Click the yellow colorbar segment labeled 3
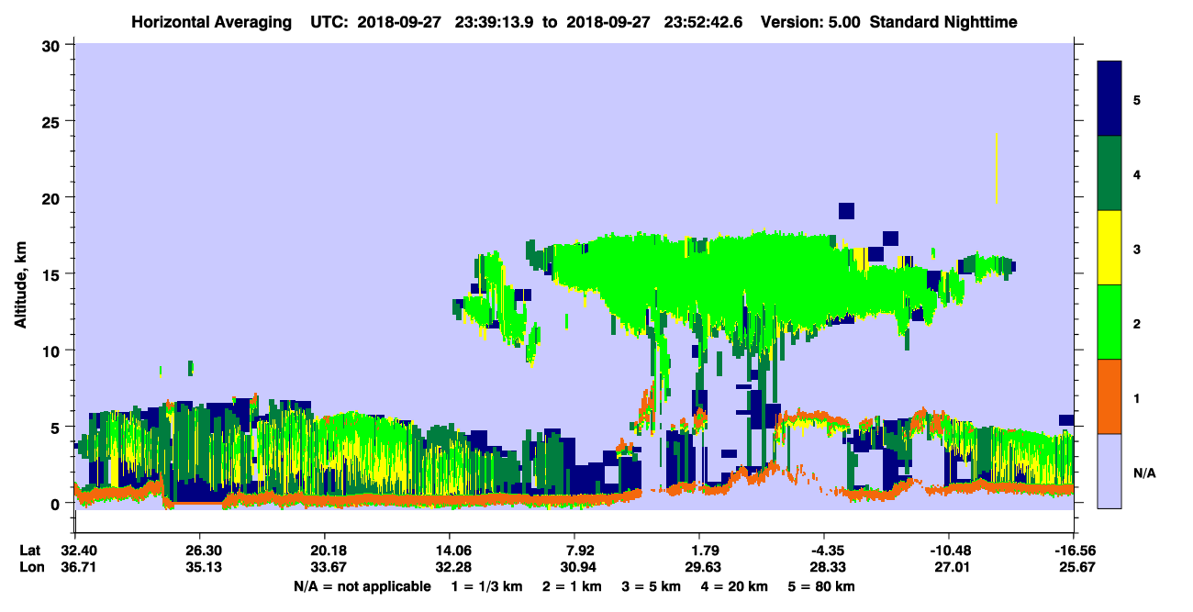This screenshot has height=612, width=1193. point(1109,248)
